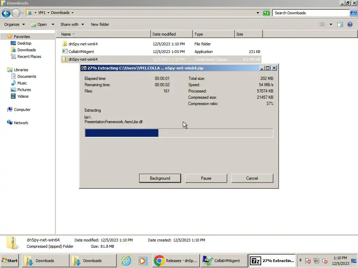Screen dimensions: 358x268
Task: Open Desktop in Favorites
Action: click(x=24, y=43)
